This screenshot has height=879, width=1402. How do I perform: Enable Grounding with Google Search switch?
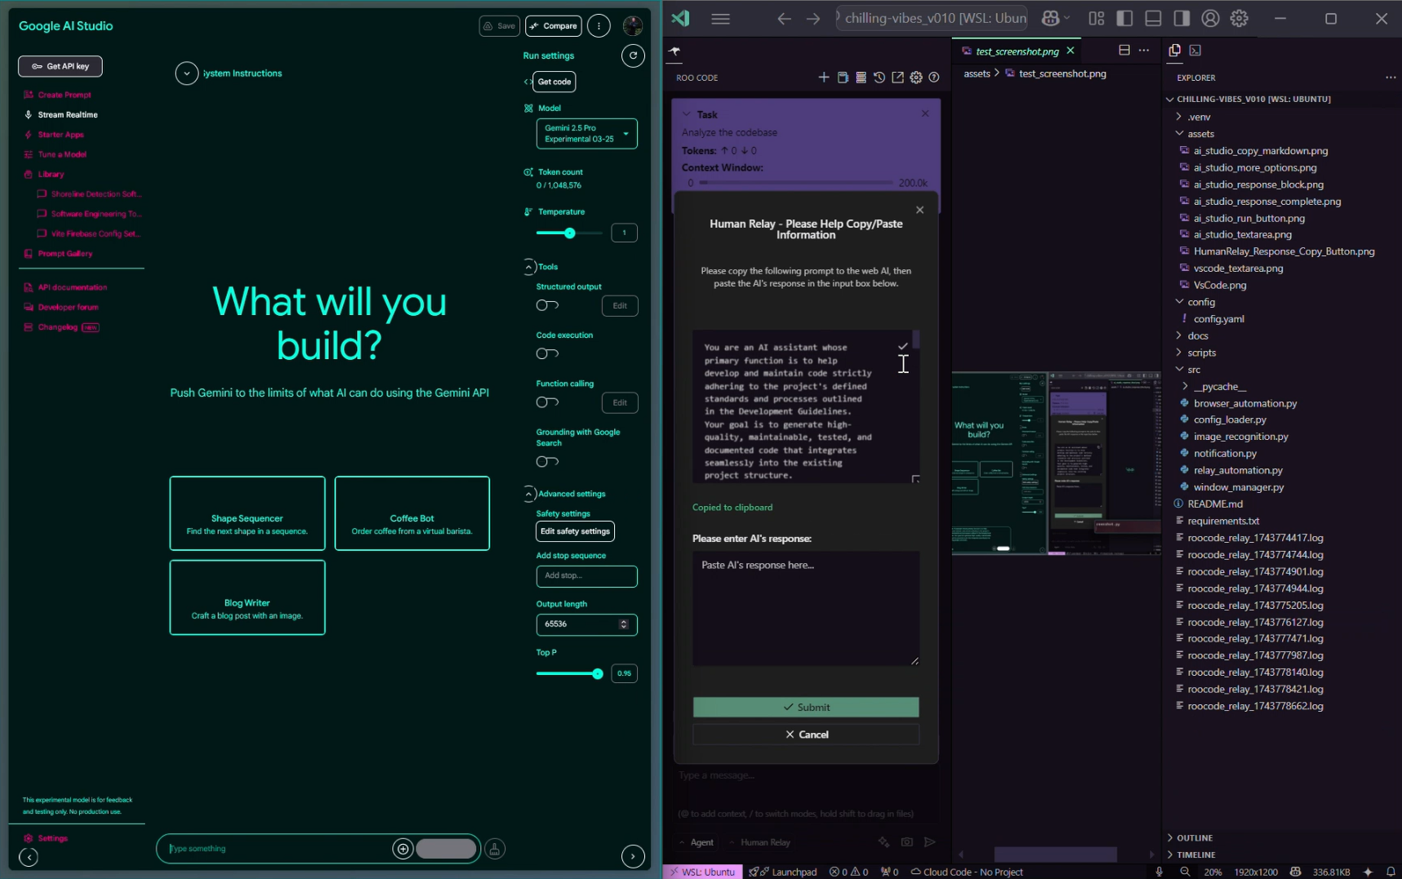[547, 461]
